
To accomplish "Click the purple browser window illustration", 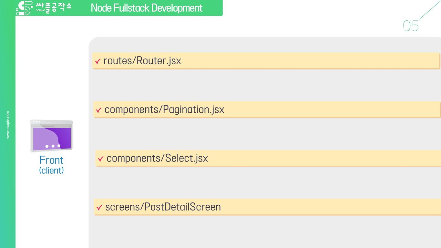I will tap(51, 136).
